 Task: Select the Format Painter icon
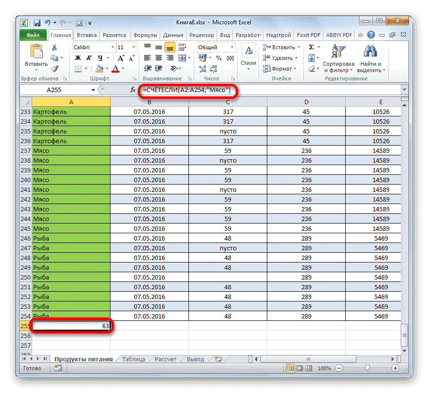tap(56, 69)
